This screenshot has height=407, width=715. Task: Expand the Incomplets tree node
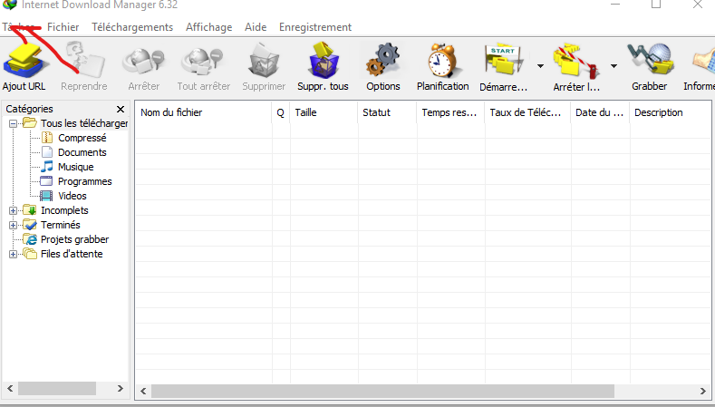point(14,211)
